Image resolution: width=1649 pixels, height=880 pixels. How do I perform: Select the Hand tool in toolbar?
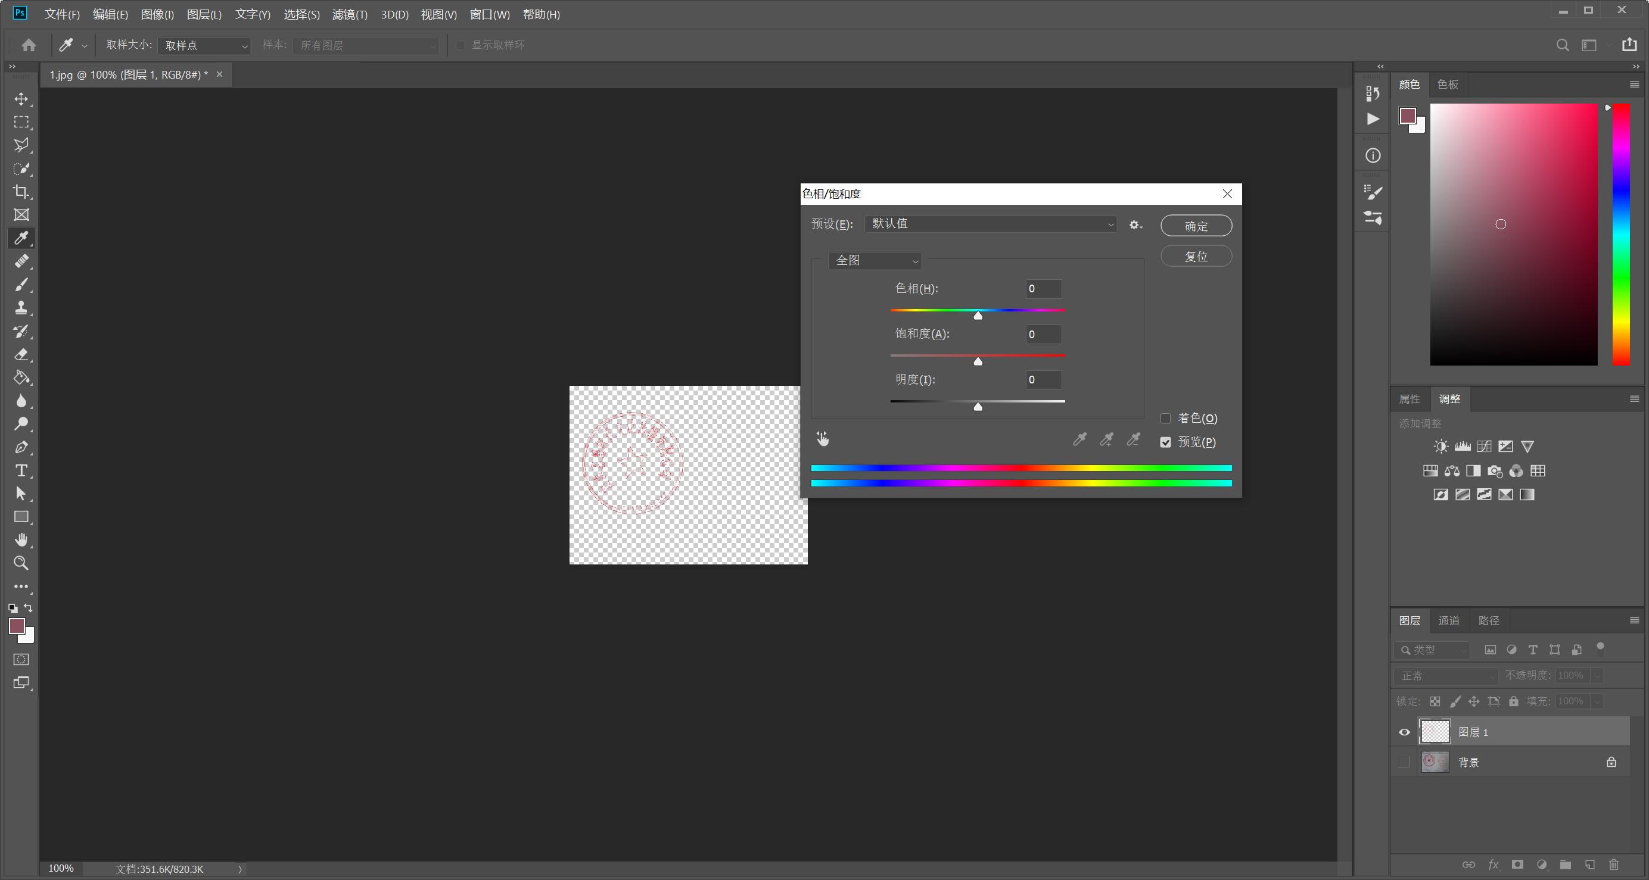point(21,539)
